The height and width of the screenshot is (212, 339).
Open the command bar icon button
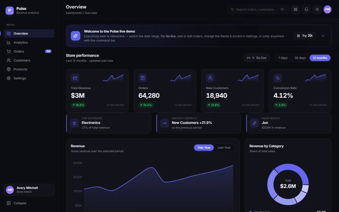click(295, 9)
